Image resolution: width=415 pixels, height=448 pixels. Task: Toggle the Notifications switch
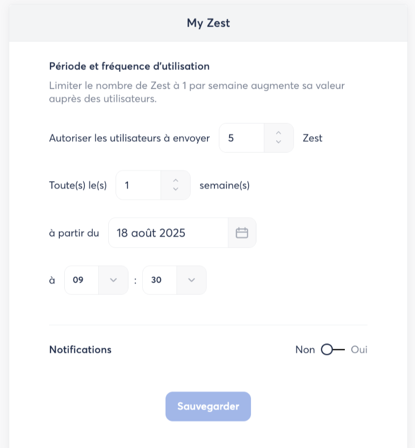[332, 350]
